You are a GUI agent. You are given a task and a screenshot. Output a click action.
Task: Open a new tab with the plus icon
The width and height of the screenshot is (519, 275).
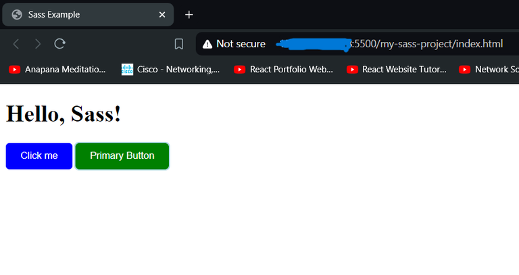tap(189, 15)
